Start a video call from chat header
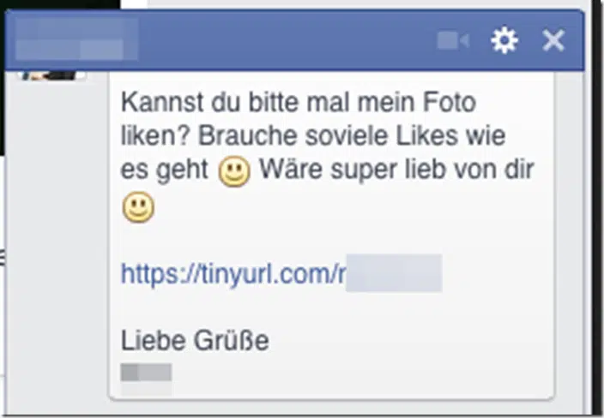Image resolution: width=604 pixels, height=418 pixels. pyautogui.click(x=453, y=40)
